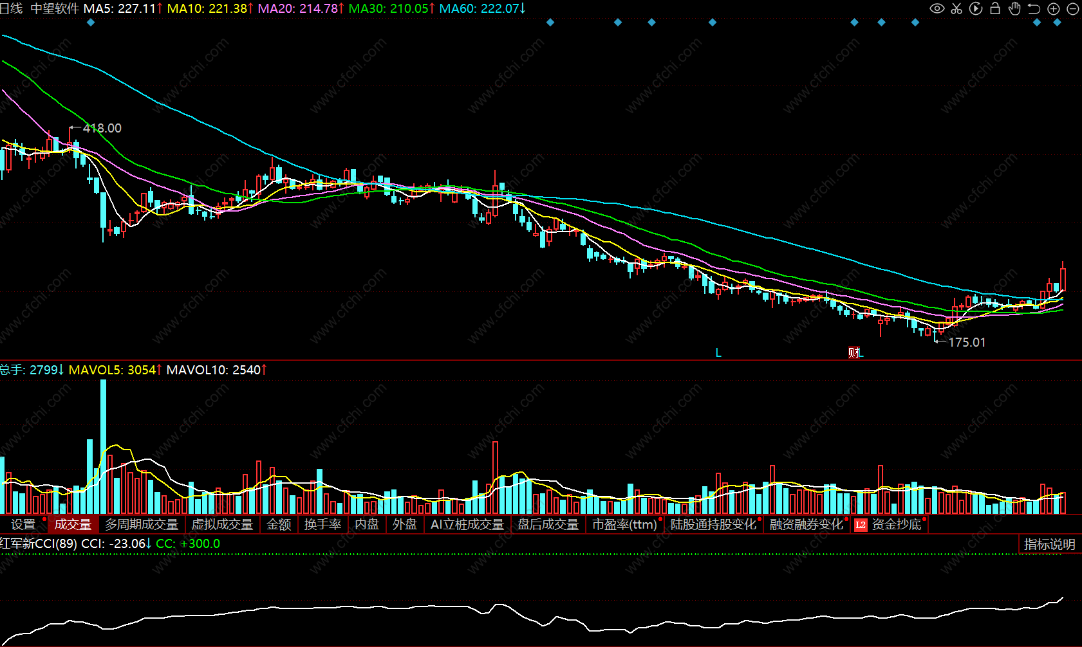This screenshot has width=1082, height=647.
Task: Click the CC: +300.0 value
Action: click(188, 543)
